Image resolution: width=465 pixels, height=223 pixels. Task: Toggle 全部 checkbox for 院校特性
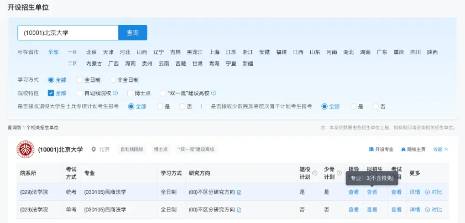(51, 93)
